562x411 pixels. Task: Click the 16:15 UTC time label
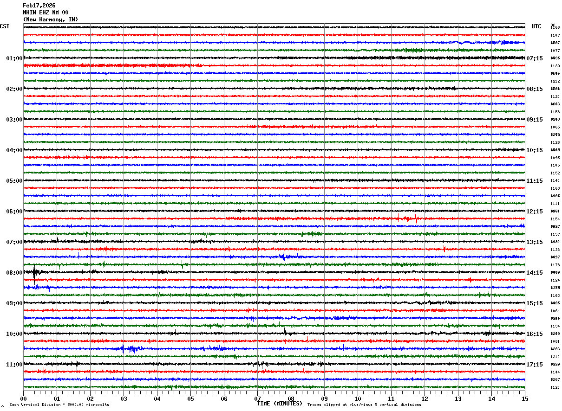tap(535, 334)
